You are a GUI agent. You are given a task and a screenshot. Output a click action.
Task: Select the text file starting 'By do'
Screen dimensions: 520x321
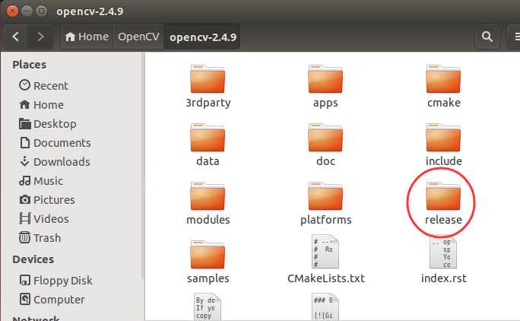coord(208,307)
